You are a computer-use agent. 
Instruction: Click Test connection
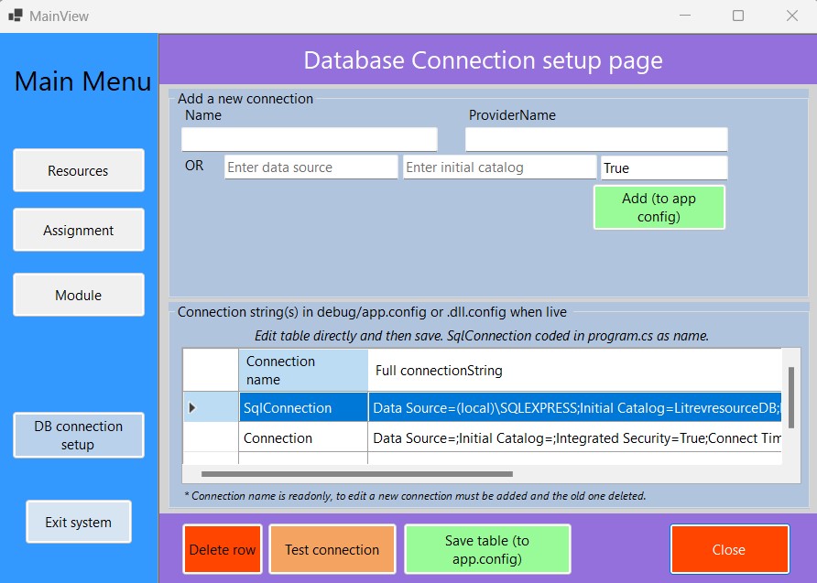point(332,549)
